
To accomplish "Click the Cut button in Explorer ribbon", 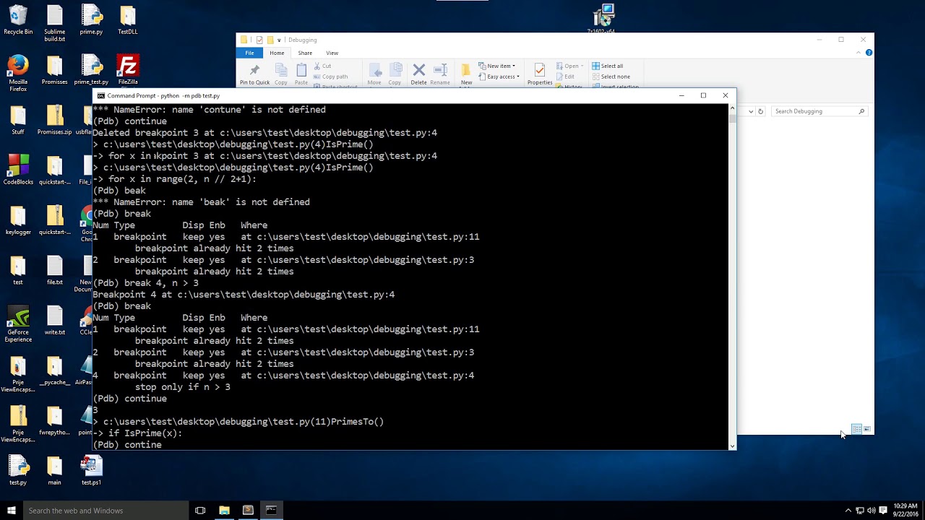I will click(322, 66).
